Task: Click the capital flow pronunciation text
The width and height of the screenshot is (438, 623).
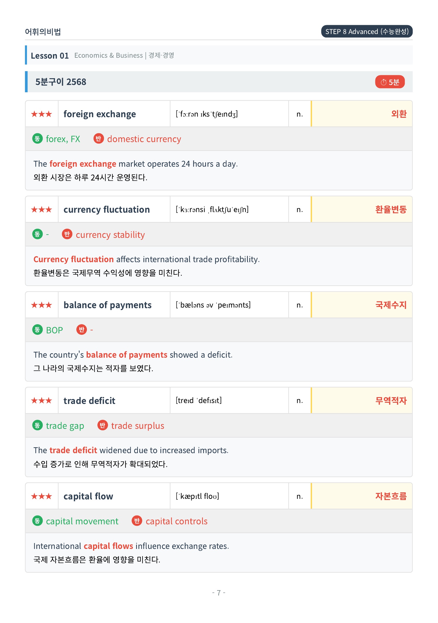Action: pyautogui.click(x=197, y=496)
